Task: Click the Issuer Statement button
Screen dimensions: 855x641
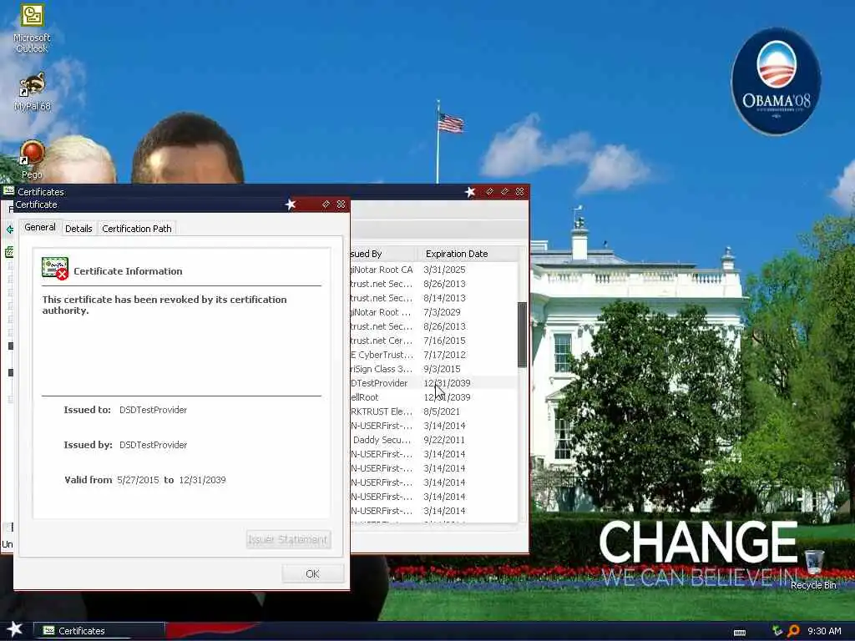Action: 288,539
